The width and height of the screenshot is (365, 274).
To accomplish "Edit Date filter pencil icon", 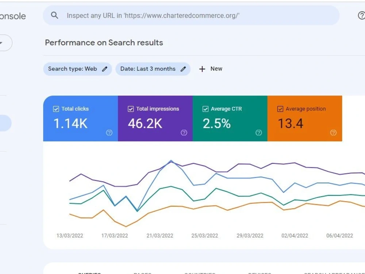I will pyautogui.click(x=183, y=69).
